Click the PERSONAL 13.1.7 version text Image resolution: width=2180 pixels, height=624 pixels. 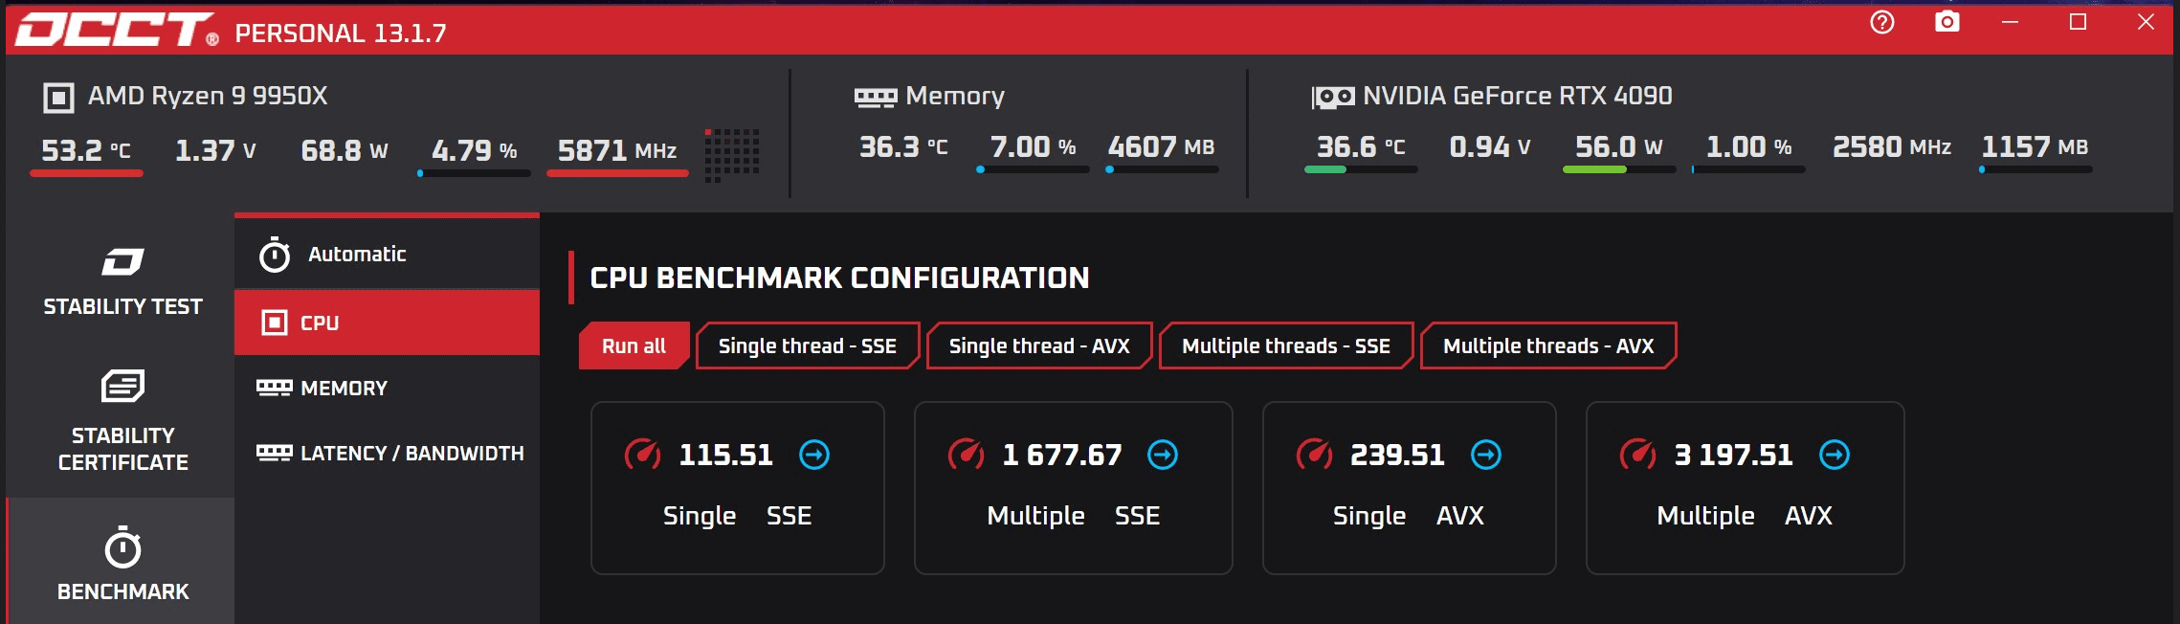click(341, 33)
